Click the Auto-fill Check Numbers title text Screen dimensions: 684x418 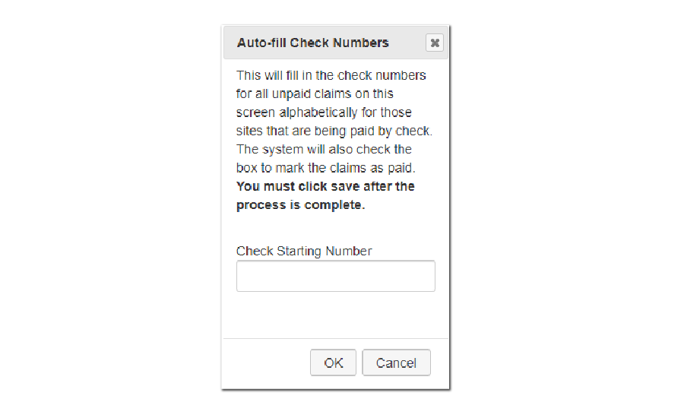pyautogui.click(x=312, y=43)
